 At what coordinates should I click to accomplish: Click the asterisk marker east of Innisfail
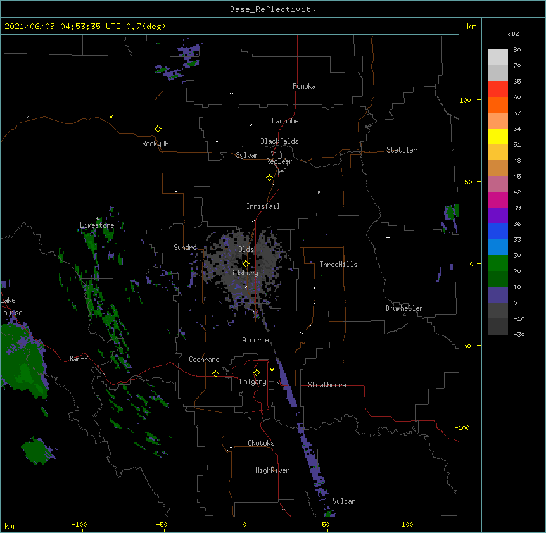pos(318,192)
